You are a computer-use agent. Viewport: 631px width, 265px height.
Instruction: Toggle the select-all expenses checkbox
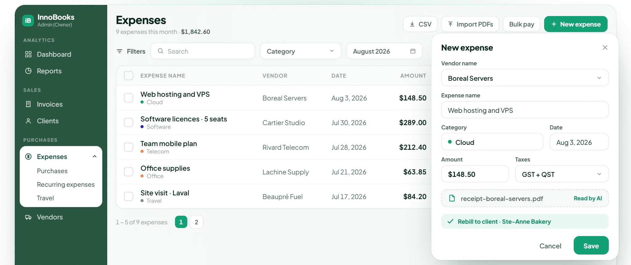[x=128, y=75]
